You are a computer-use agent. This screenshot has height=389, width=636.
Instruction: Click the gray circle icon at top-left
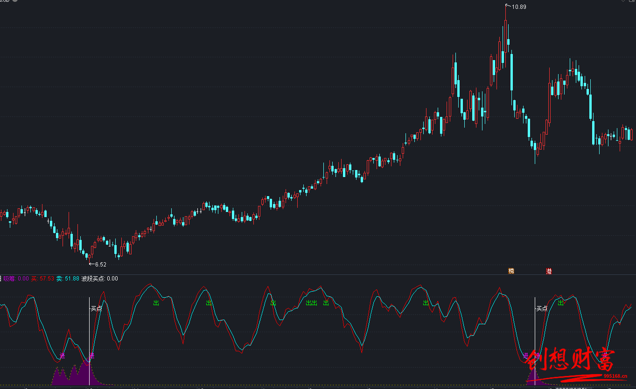coord(15,1)
